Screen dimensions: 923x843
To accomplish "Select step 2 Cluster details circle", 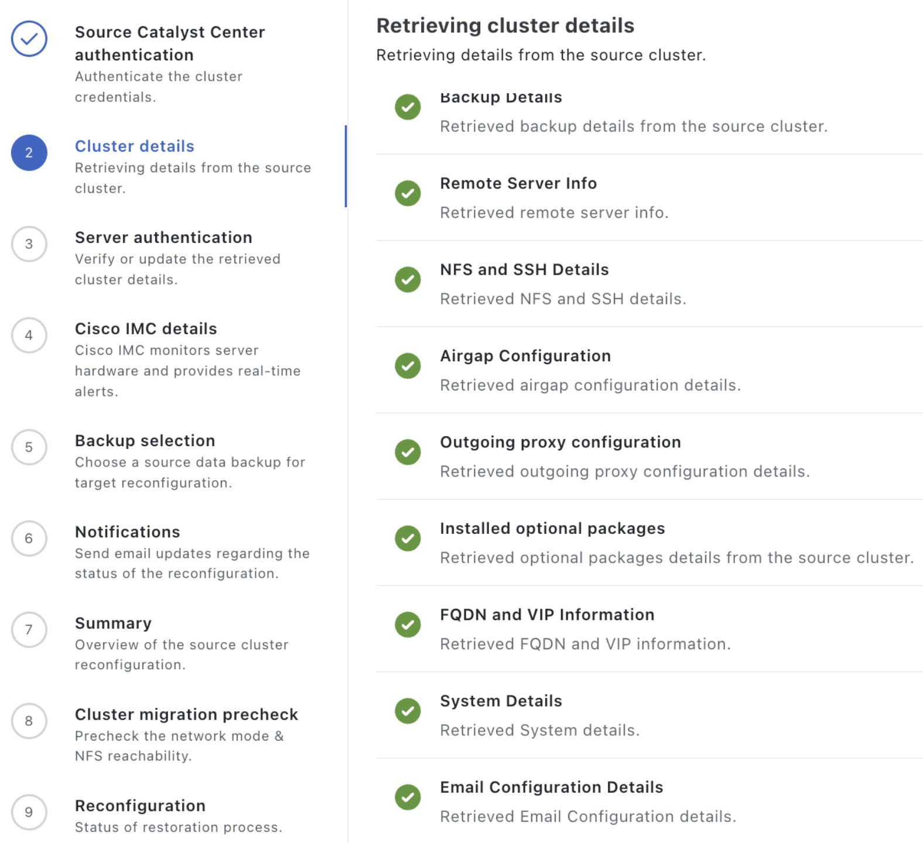I will [29, 153].
